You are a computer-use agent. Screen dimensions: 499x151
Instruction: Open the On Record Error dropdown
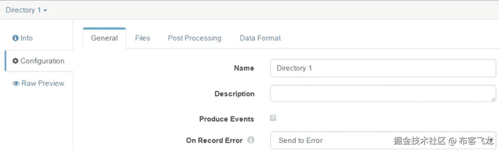[x=383, y=140]
